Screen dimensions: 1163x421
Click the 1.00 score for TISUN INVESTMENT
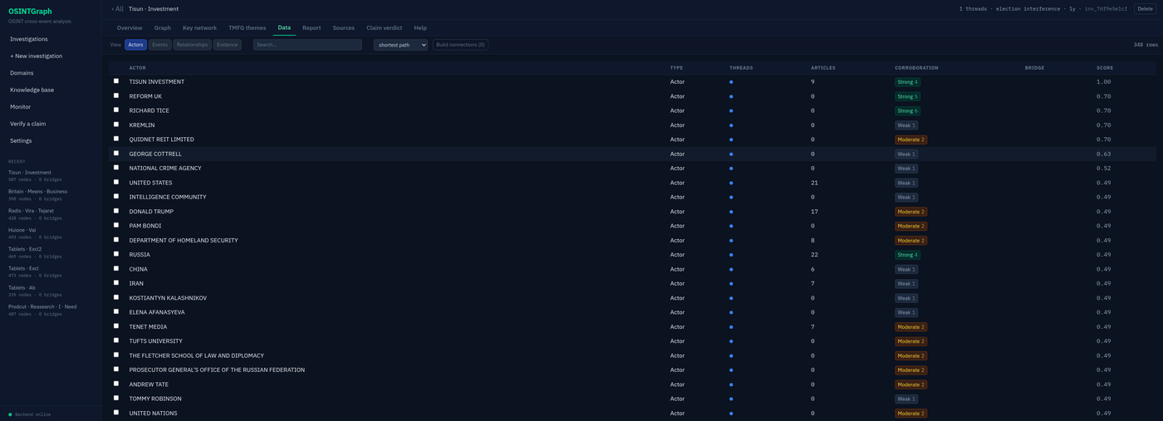click(x=1103, y=82)
